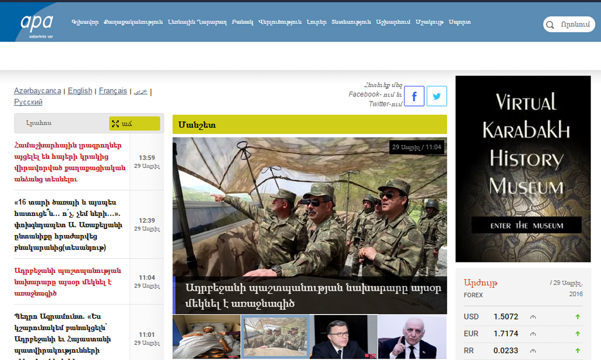Viewport: 601px width, 360px height.
Task: Open the Գլխավոր menu item
Action: click(85, 22)
